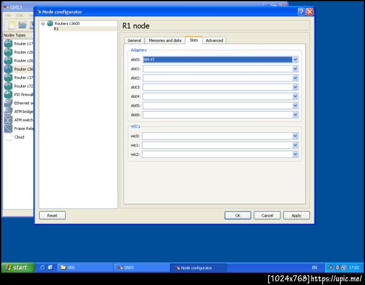The height and width of the screenshot is (285, 365).
Task: Click the ATM bridge label text
Action: (x=24, y=112)
